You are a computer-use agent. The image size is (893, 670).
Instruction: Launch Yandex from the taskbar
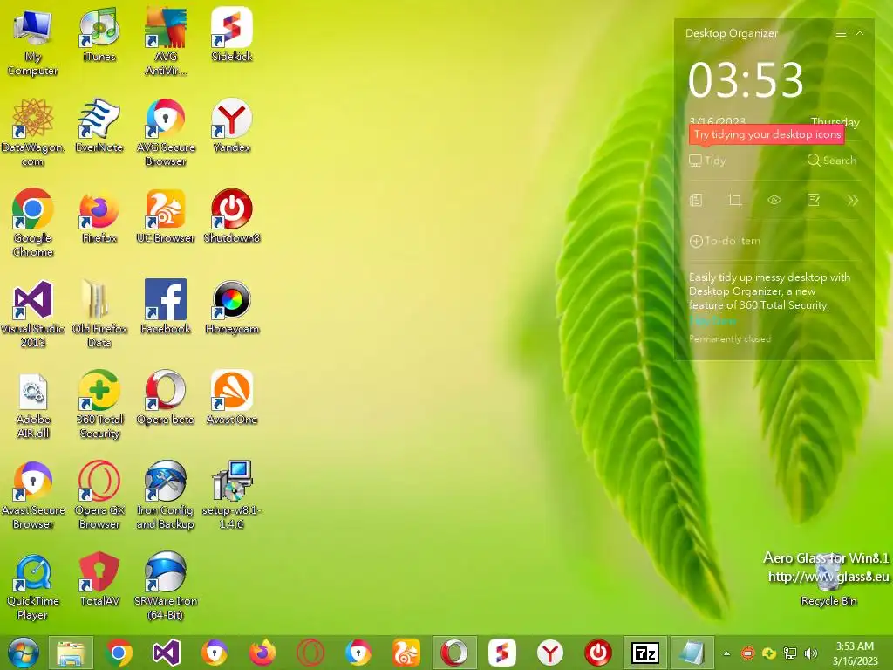click(x=549, y=653)
